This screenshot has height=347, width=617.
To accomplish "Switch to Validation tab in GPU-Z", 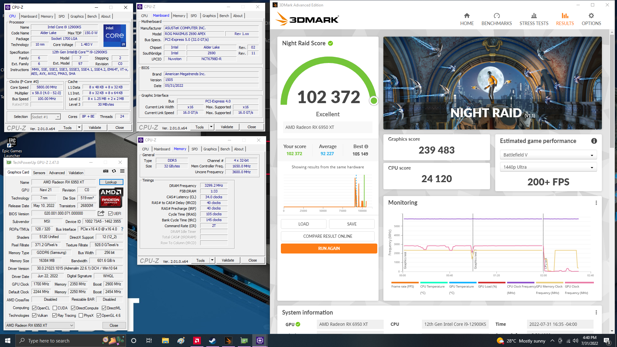I will 76,173.
